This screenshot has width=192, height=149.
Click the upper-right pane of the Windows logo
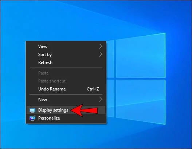pos(141,56)
